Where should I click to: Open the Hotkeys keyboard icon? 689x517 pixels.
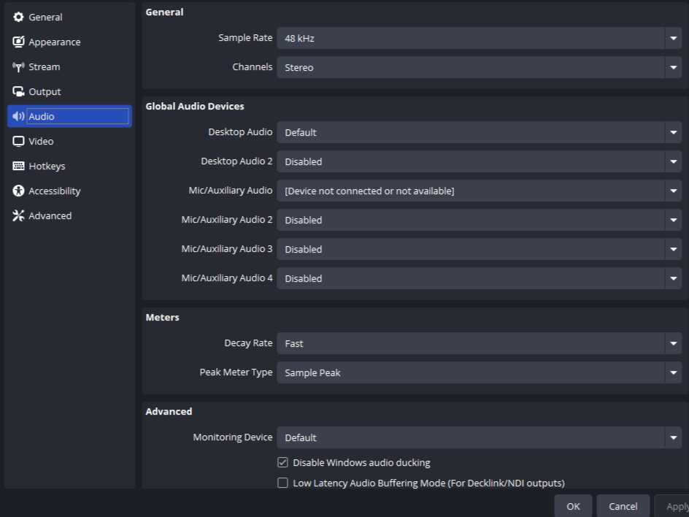[x=18, y=166]
